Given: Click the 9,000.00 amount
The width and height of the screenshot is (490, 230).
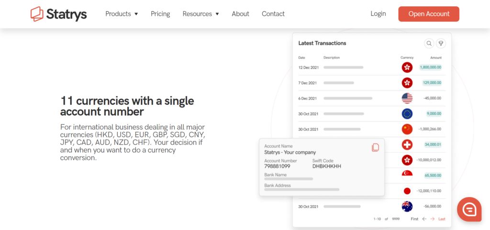Looking at the screenshot, I should click(434, 114).
